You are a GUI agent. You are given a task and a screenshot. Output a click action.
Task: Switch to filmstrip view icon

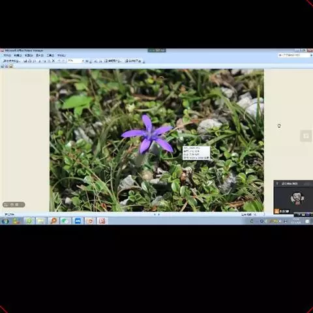click(7, 66)
